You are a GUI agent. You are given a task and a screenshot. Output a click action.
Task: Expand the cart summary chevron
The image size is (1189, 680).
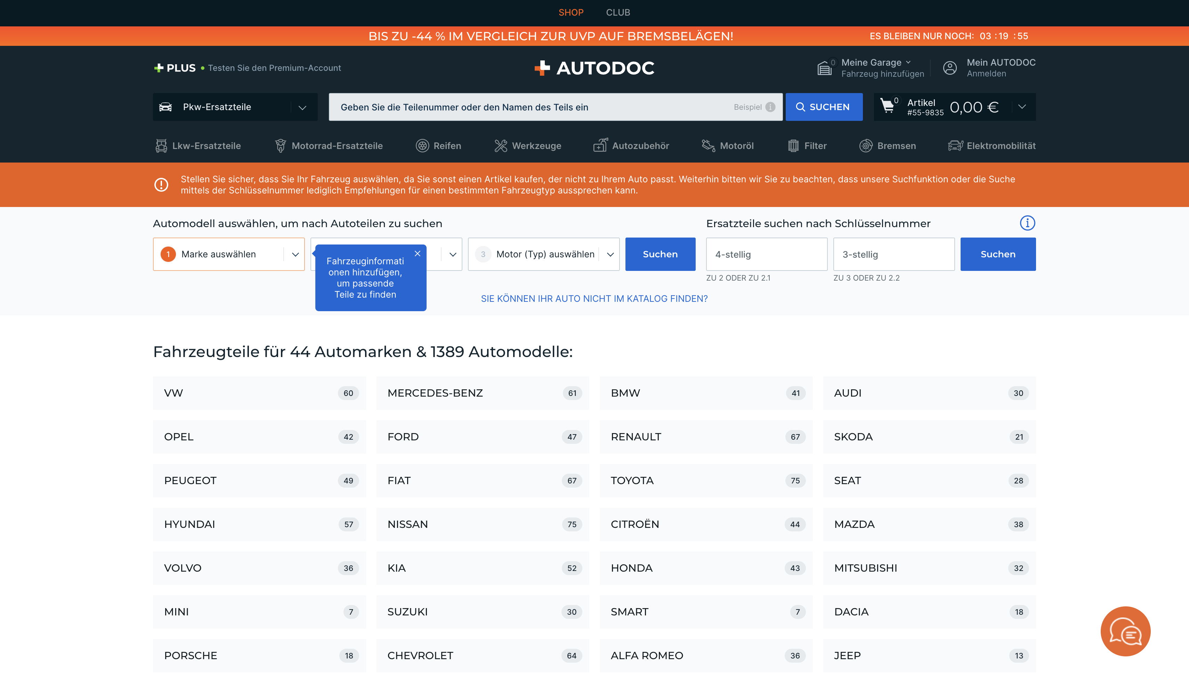(1022, 107)
